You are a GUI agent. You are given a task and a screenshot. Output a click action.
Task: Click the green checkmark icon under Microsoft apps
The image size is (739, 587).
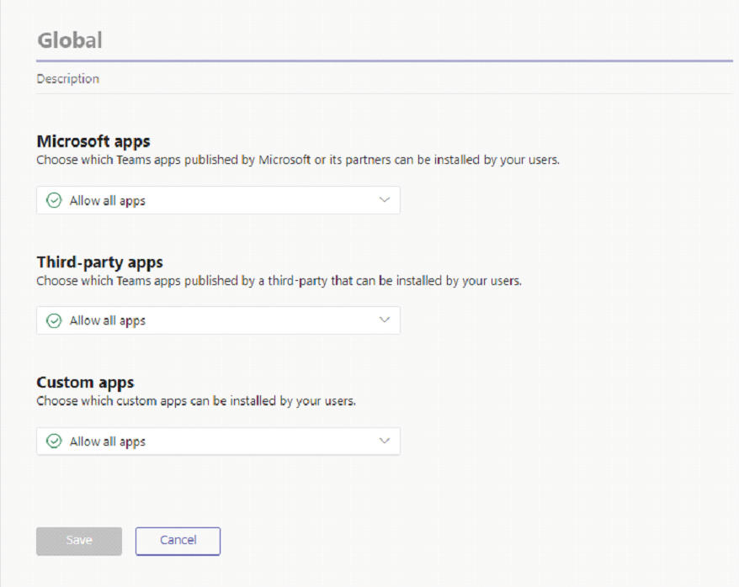54,201
